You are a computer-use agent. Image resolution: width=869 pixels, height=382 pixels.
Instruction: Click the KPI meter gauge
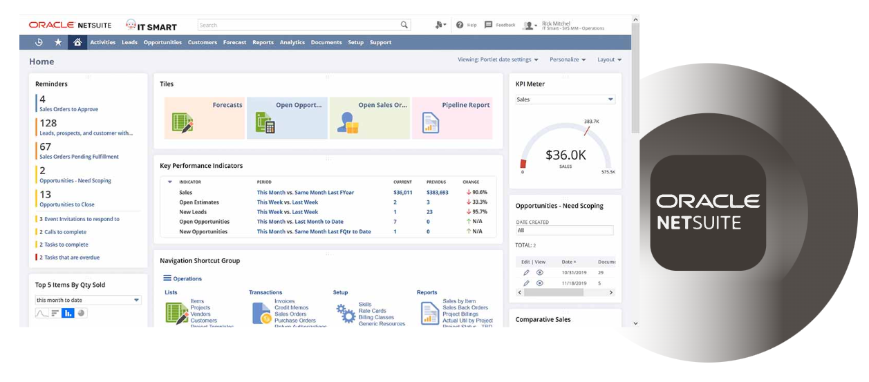(566, 149)
